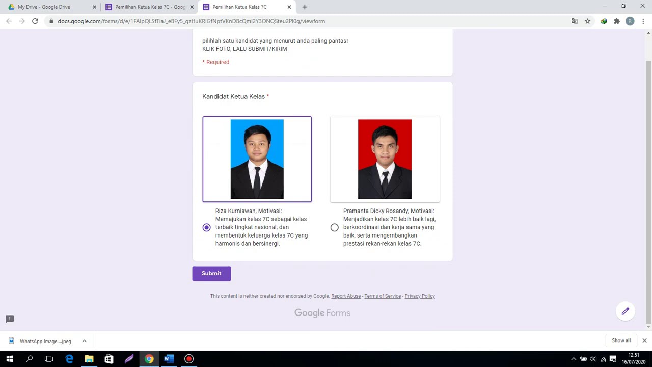This screenshot has height=367, width=652.
Task: Click the battery tray icon
Action: 584,359
